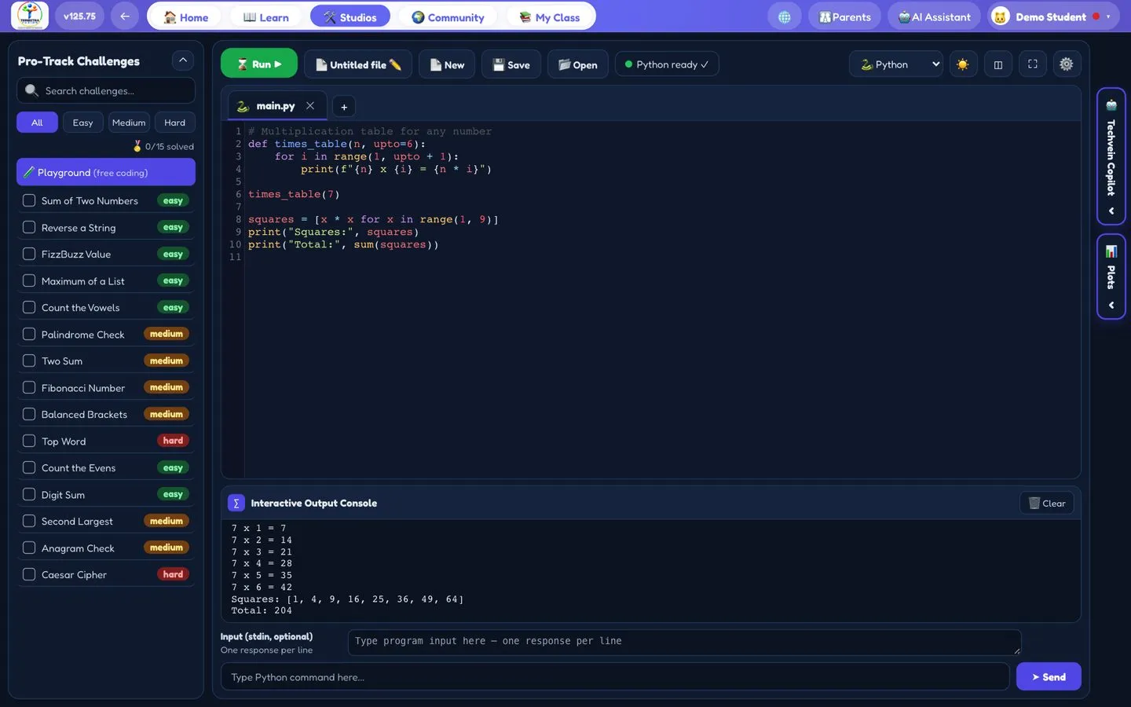This screenshot has width=1131, height=707.
Task: Save the current file
Action: pos(511,64)
